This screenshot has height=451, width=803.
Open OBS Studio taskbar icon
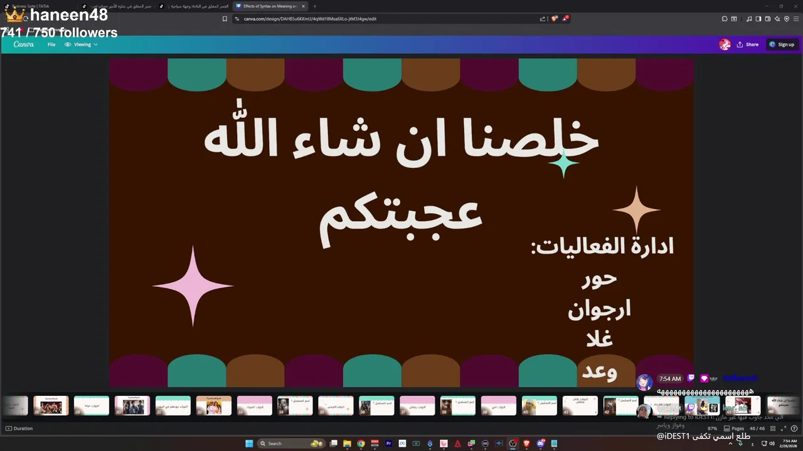point(513,443)
